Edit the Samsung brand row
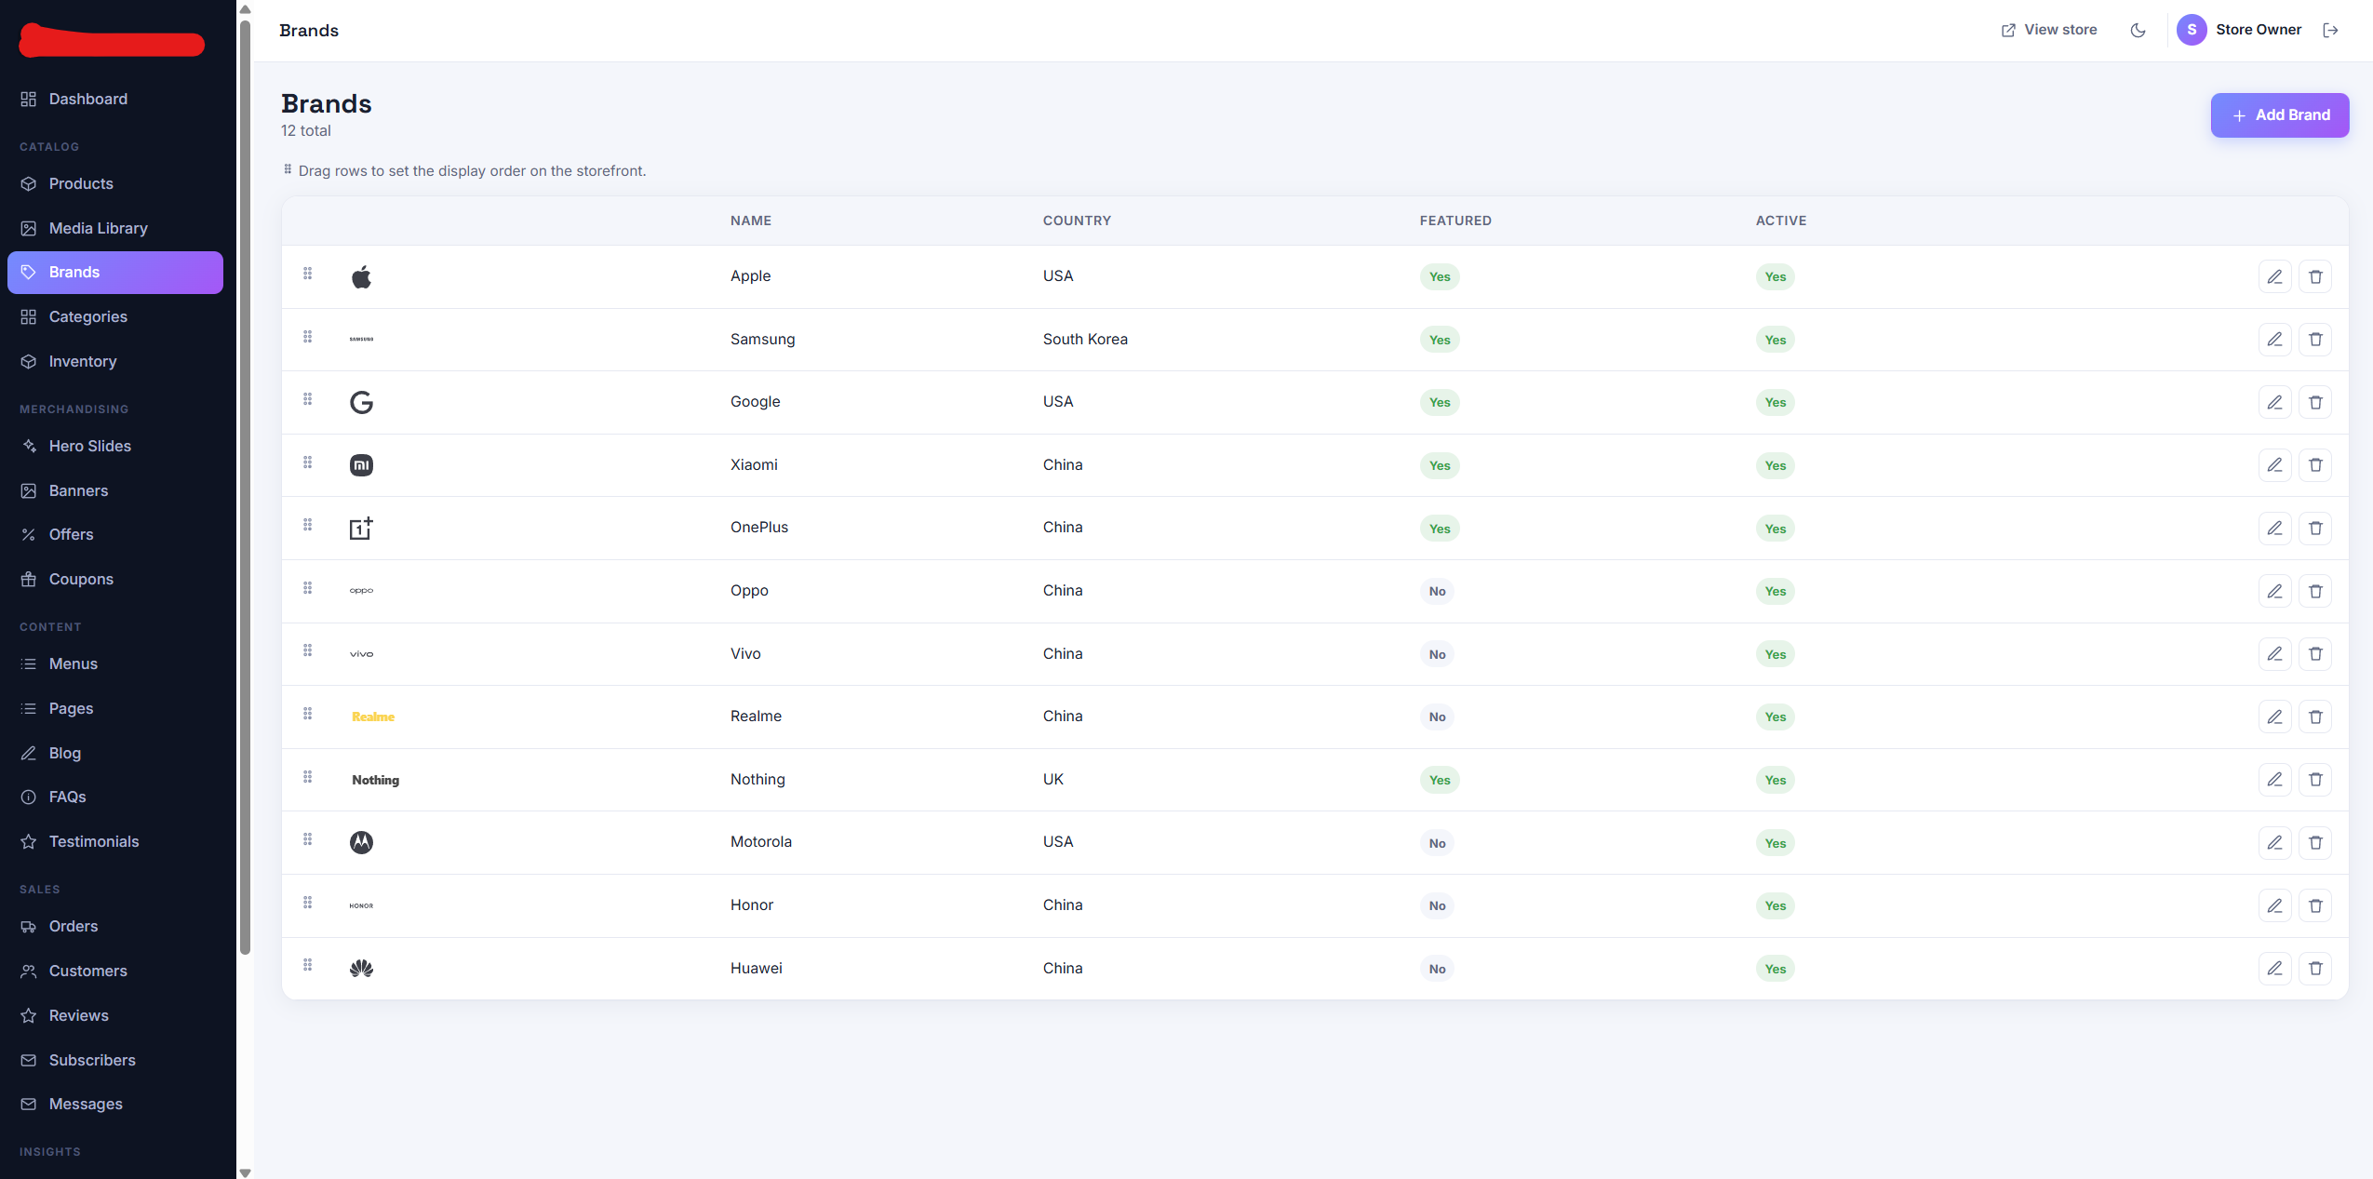2373x1179 pixels. tap(2274, 340)
